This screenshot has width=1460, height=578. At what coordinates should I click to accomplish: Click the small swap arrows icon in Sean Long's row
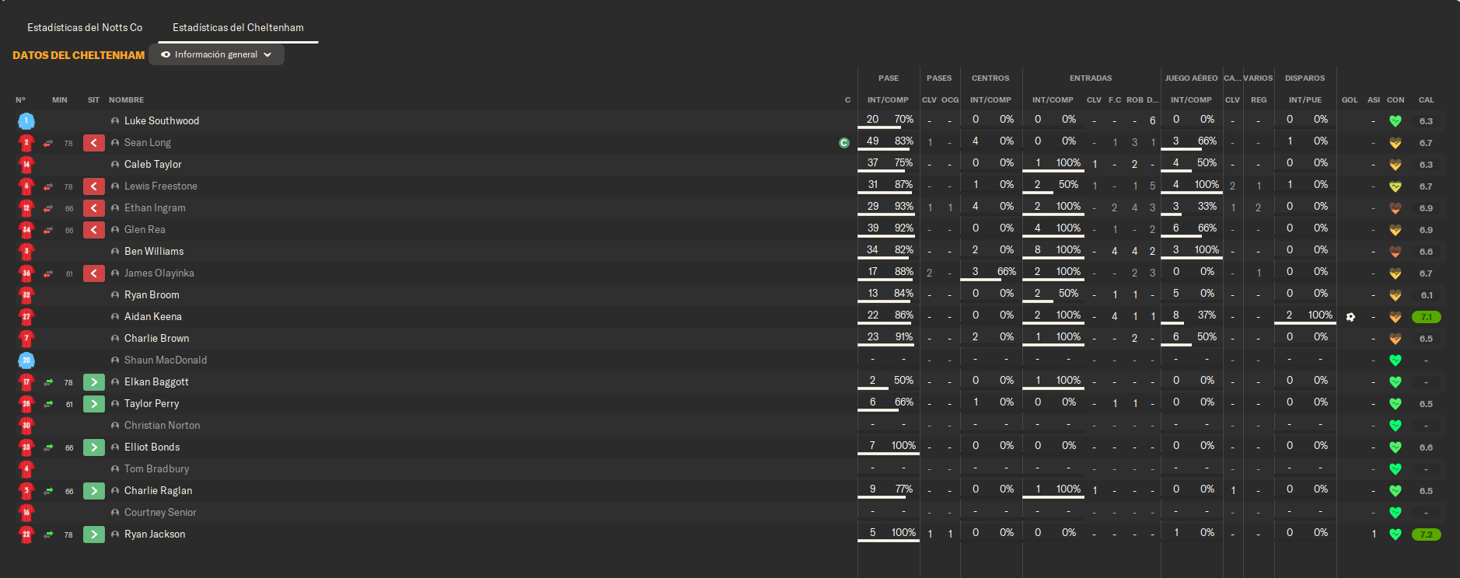point(48,143)
